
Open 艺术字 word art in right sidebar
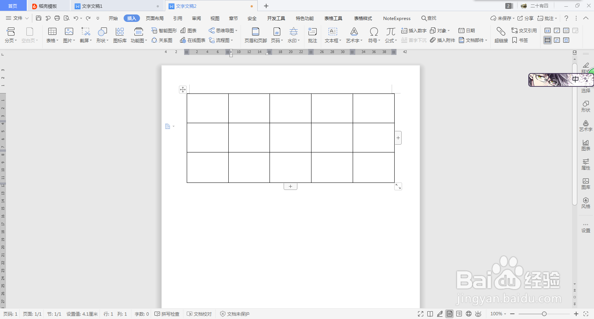[586, 126]
